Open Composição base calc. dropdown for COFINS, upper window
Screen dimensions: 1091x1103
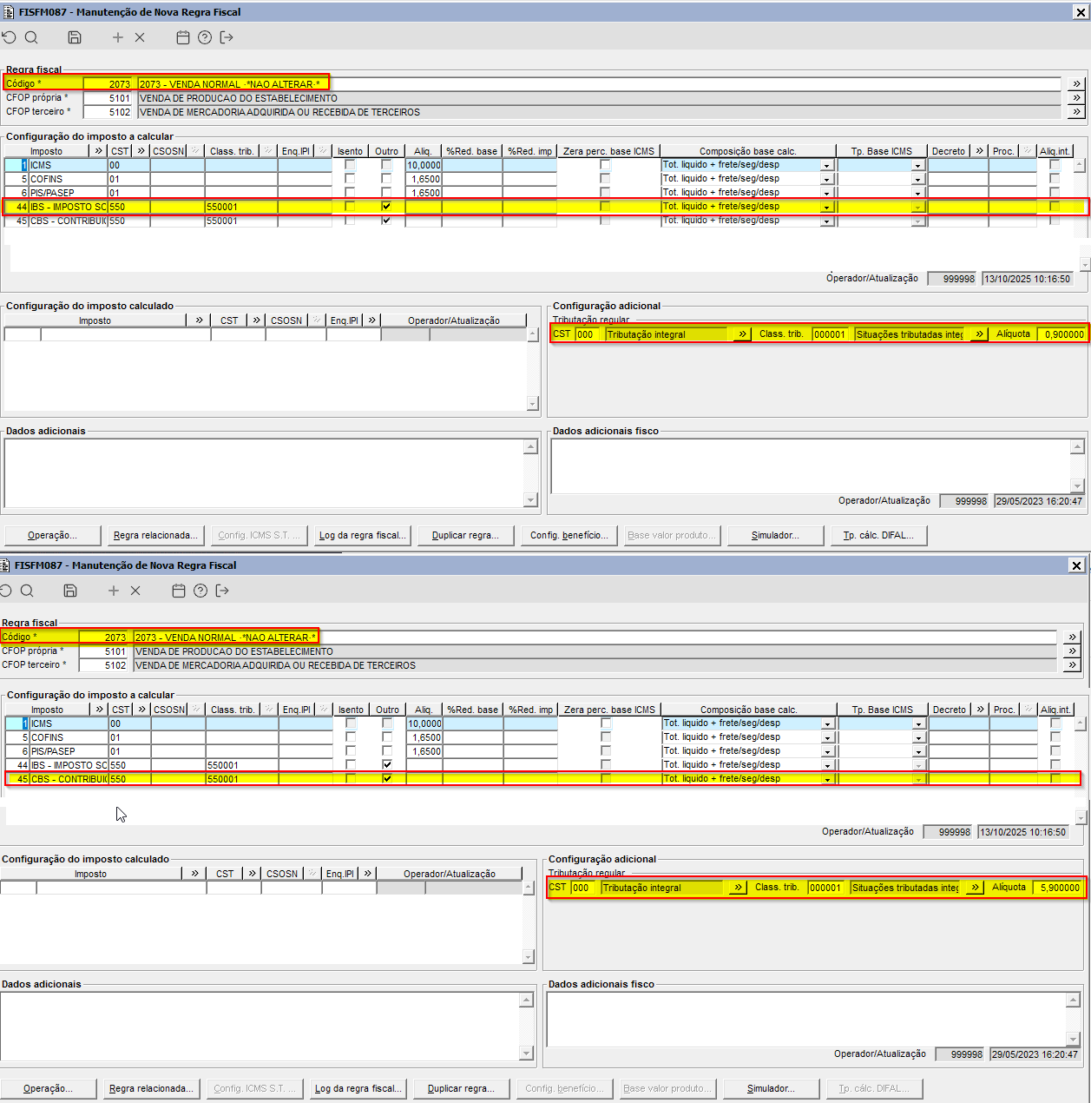827,179
